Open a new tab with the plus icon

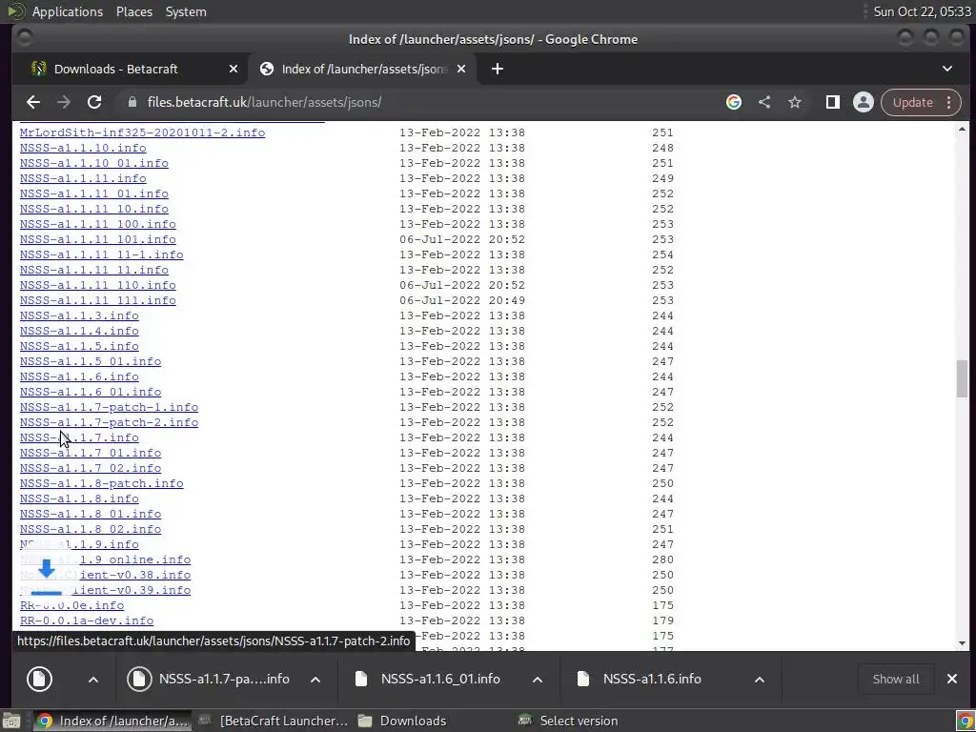pos(498,69)
